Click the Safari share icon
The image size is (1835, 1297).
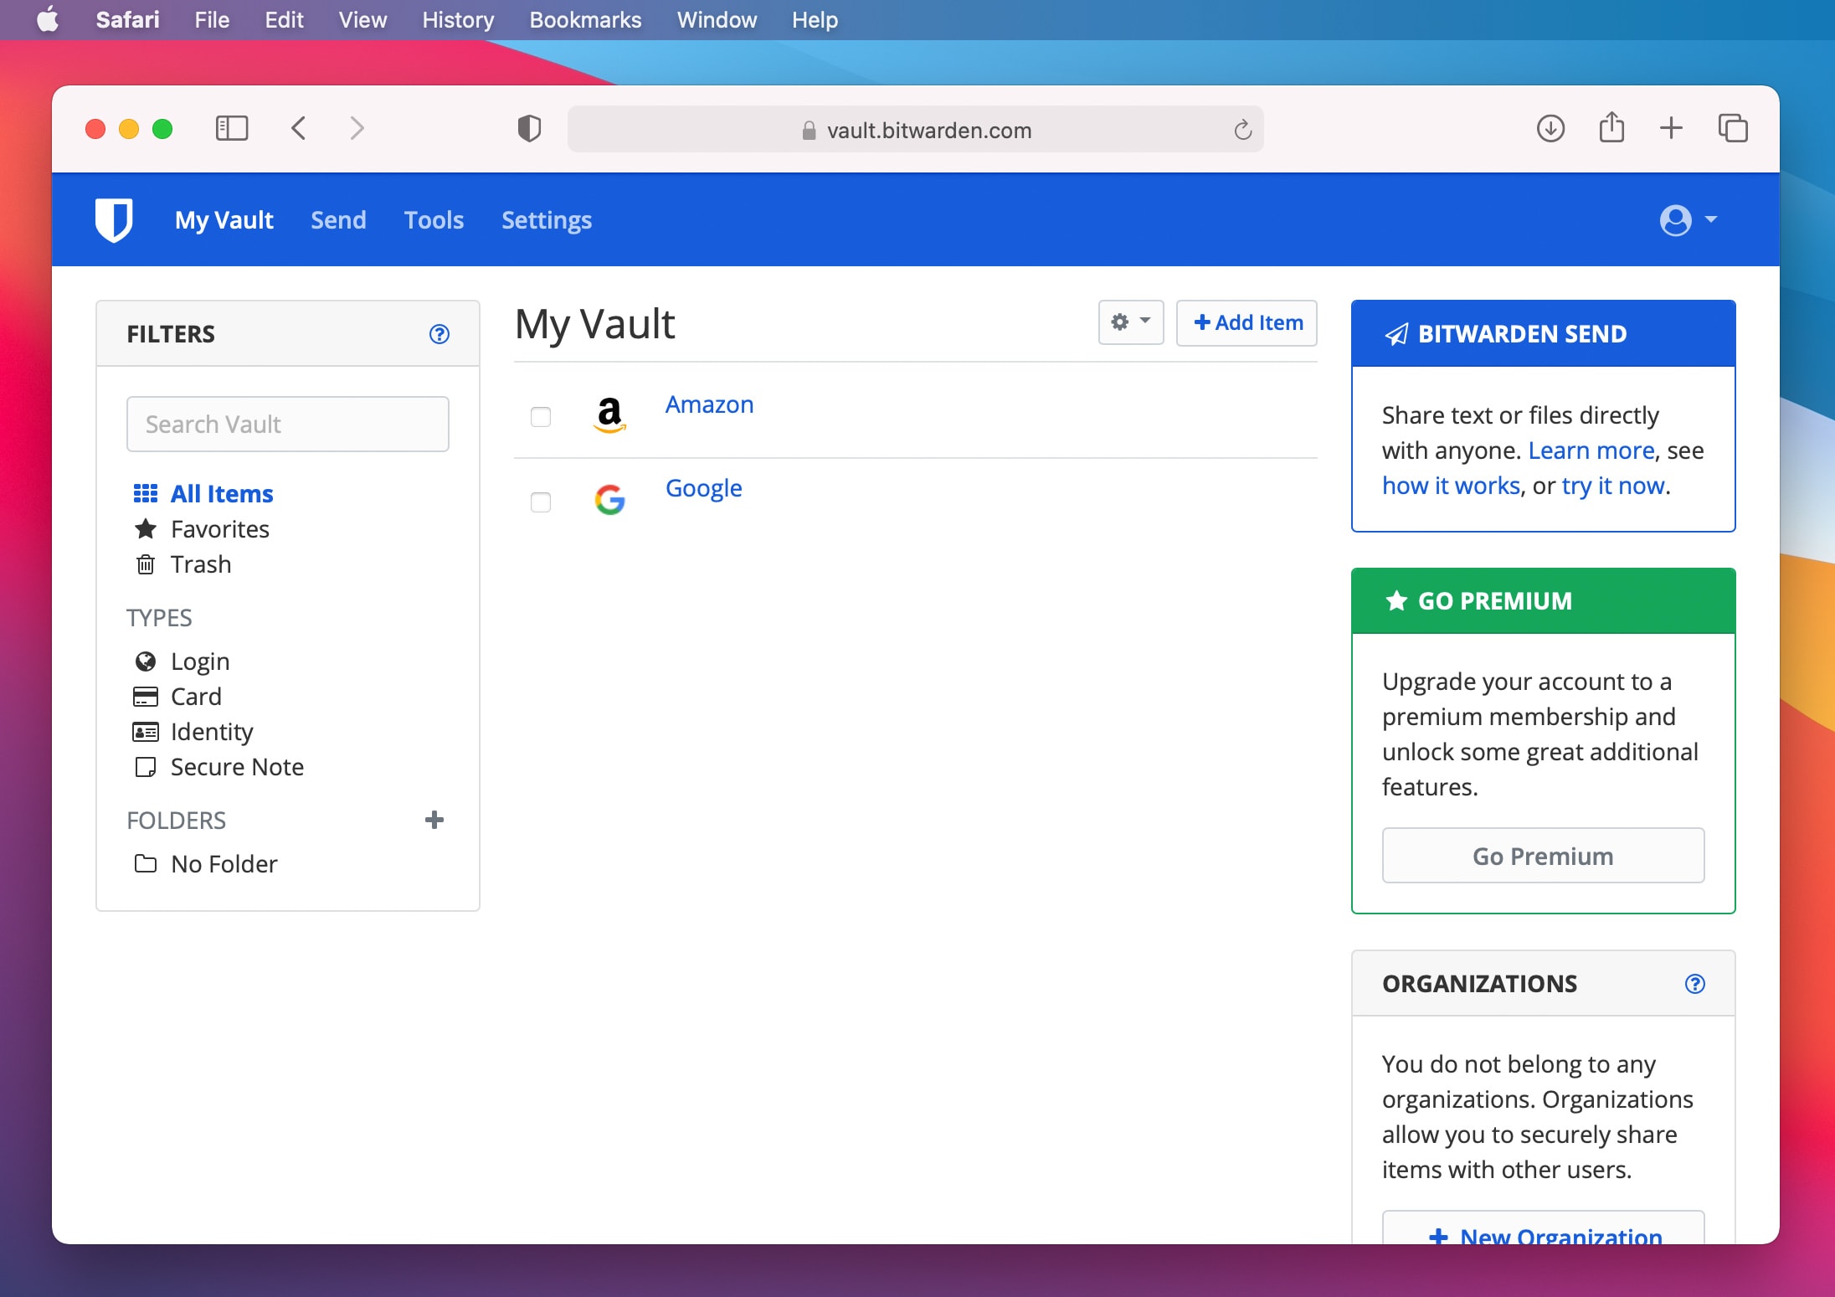(x=1611, y=128)
